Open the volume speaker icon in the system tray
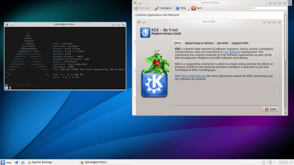 (x=269, y=162)
